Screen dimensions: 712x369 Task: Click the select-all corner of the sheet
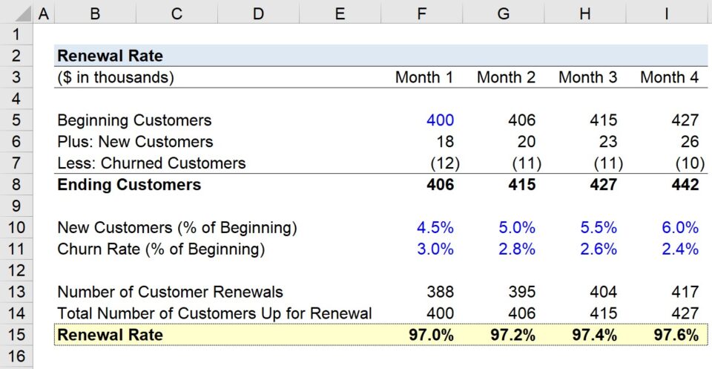(16, 13)
